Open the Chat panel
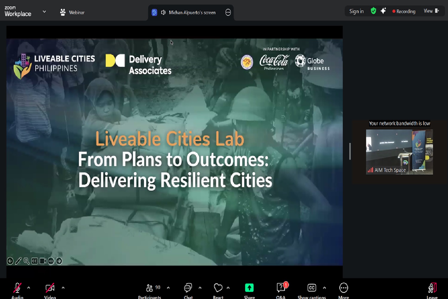The width and height of the screenshot is (448, 299). pos(188,288)
